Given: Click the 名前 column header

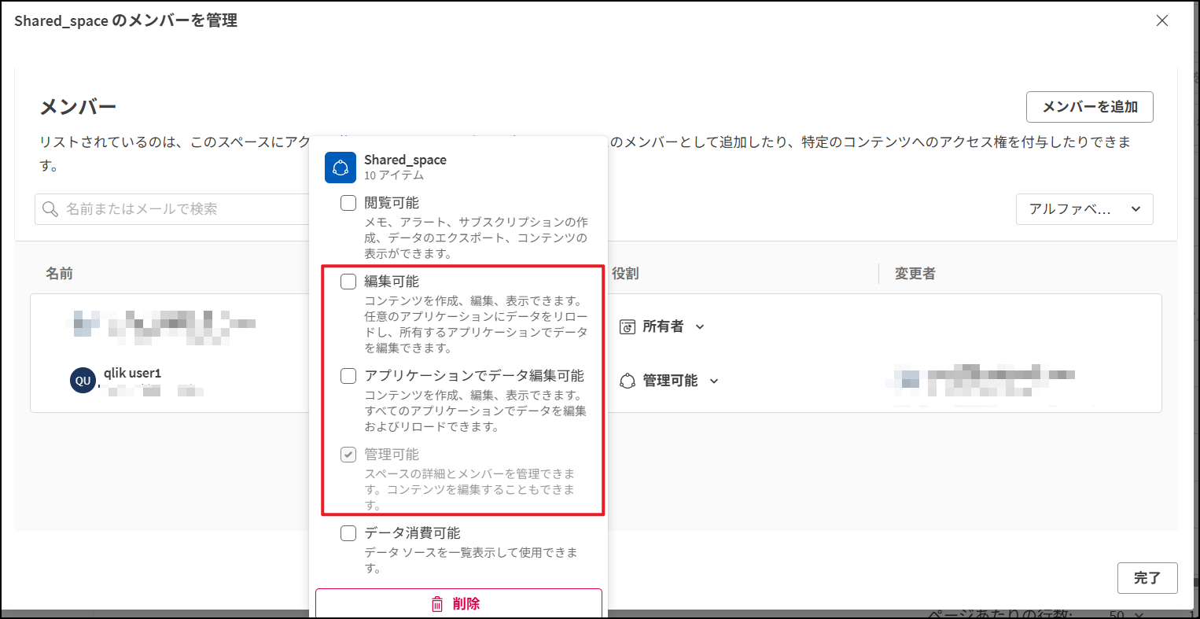Looking at the screenshot, I should [x=60, y=274].
